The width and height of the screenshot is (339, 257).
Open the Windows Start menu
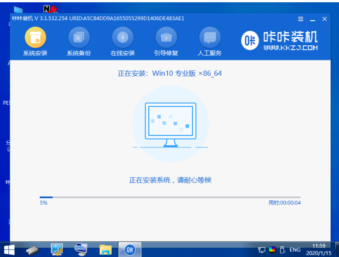(9, 250)
